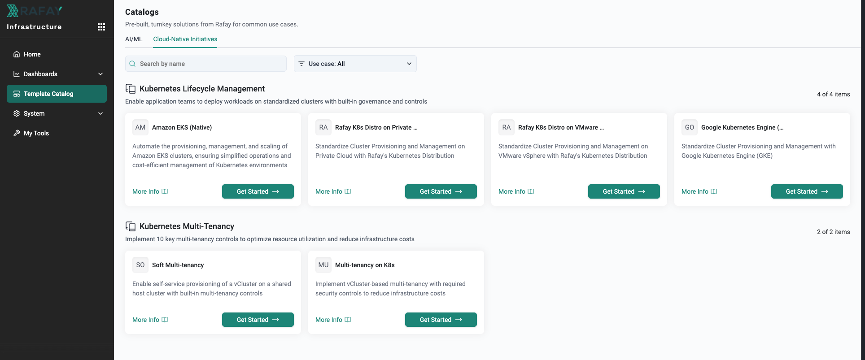The image size is (865, 360).
Task: Click book icon beside Google Kubernetes More Info
Action: [714, 191]
